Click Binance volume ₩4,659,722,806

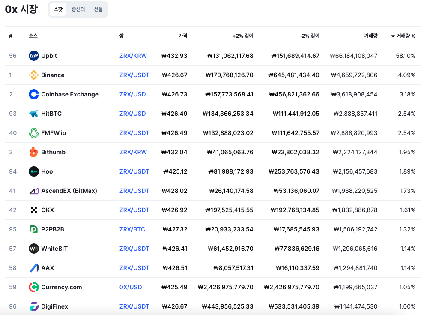tap(354, 75)
